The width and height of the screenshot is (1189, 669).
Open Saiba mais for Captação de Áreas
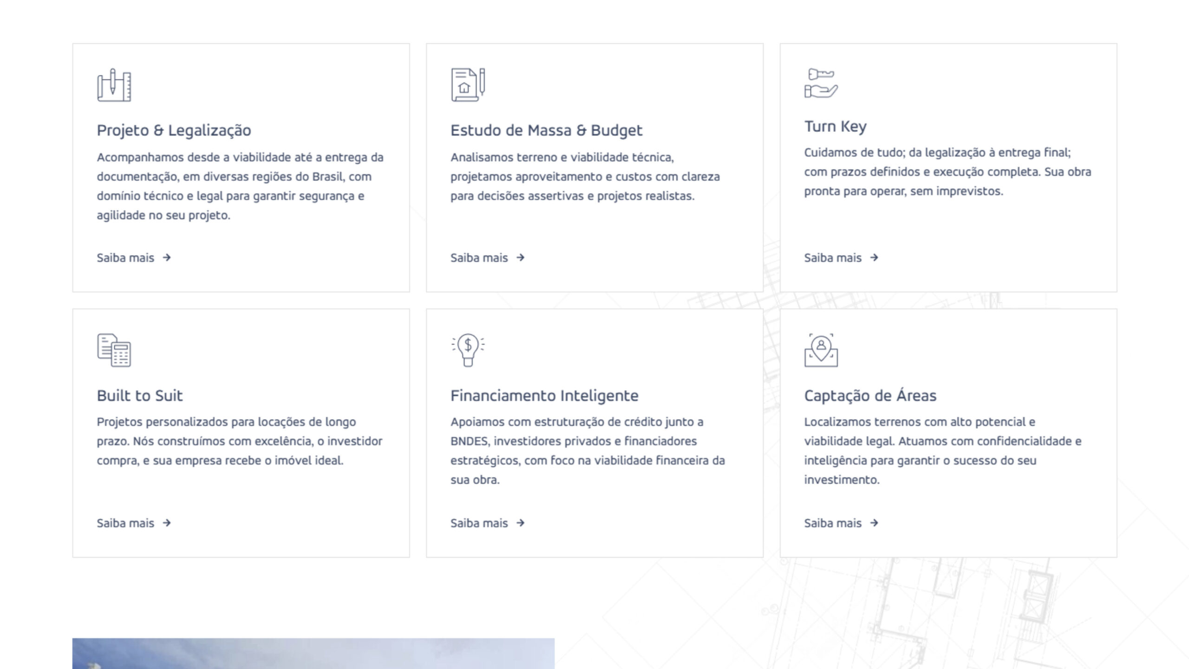[833, 523]
